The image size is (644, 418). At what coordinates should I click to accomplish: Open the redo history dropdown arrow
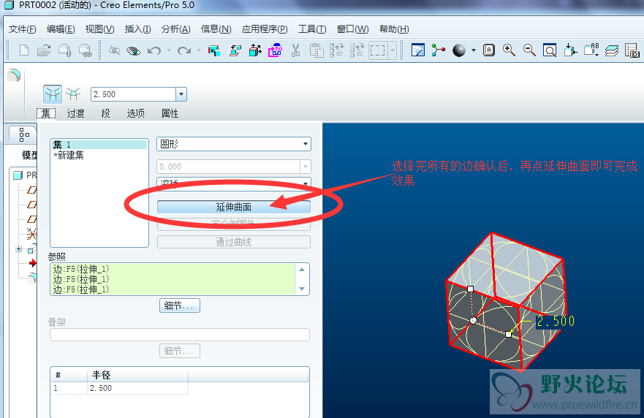[199, 50]
